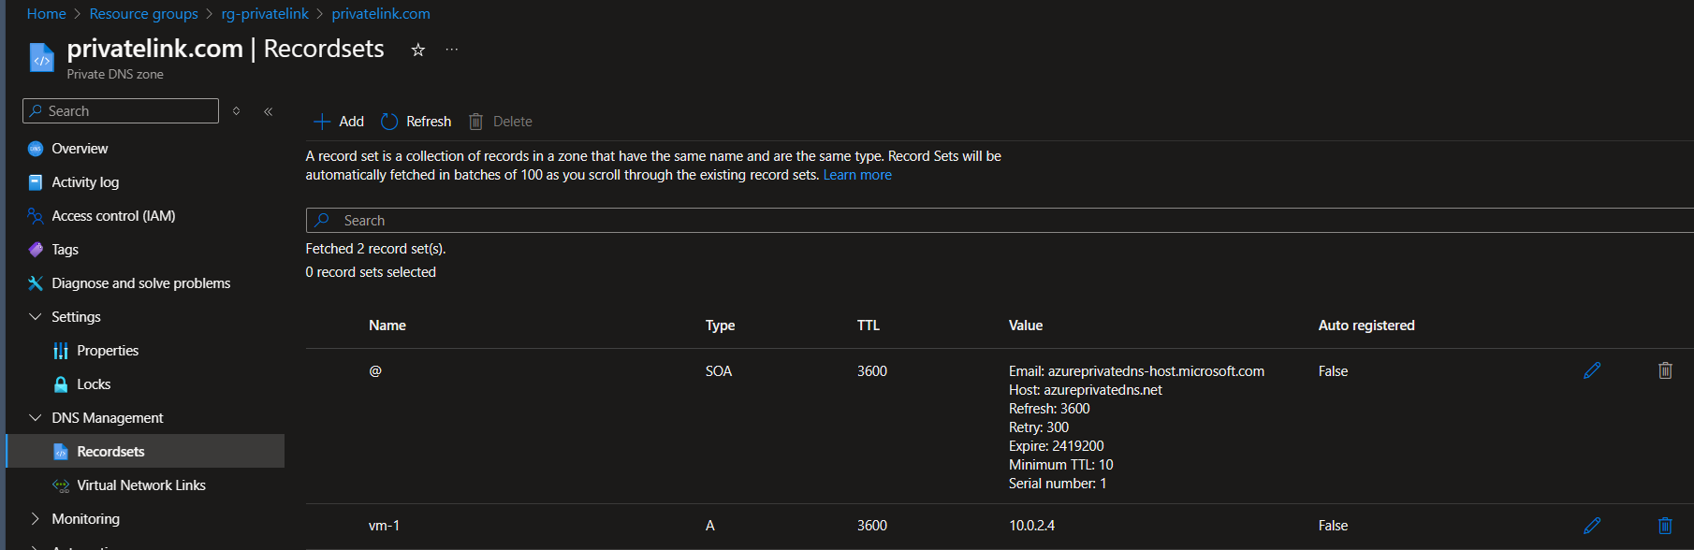1694x550 pixels.
Task: Collapse the Settings section
Action: click(36, 317)
